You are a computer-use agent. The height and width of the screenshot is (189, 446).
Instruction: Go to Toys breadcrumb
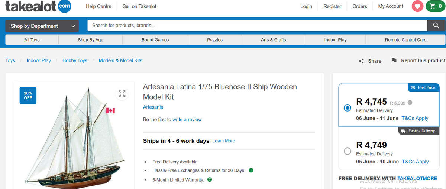click(10, 60)
